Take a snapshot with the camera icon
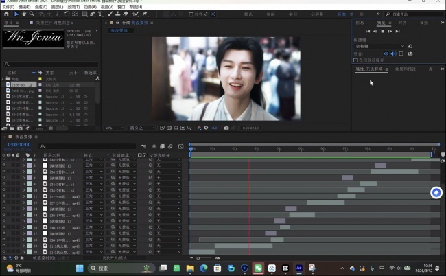 coord(226,128)
